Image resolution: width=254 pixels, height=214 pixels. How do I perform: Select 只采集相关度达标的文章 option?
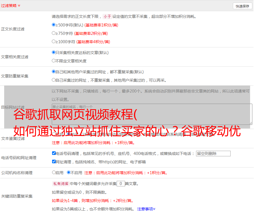[54, 52]
